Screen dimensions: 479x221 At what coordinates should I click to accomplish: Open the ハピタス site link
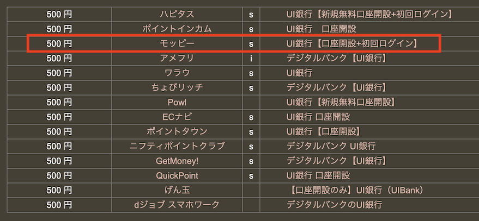[177, 14]
